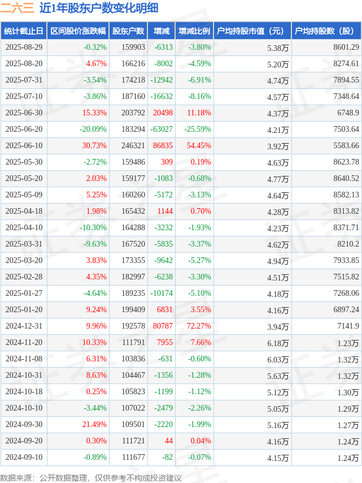
Task: Click the 股东户数 column header
Action: tap(129, 31)
